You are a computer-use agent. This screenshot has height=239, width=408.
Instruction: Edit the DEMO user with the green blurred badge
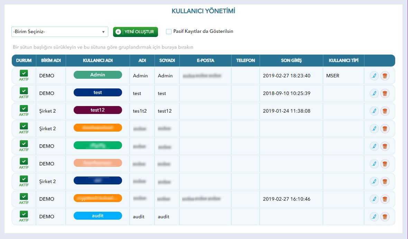tap(374, 146)
